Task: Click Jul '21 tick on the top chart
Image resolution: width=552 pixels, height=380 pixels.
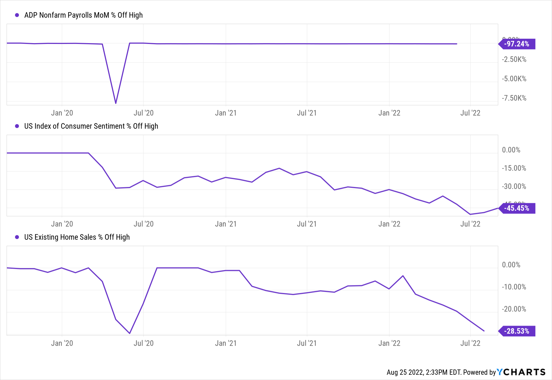Action: click(307, 113)
